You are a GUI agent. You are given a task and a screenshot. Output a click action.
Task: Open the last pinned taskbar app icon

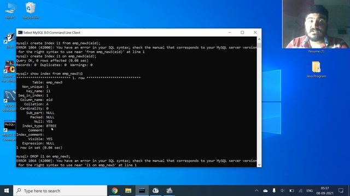click(169, 191)
